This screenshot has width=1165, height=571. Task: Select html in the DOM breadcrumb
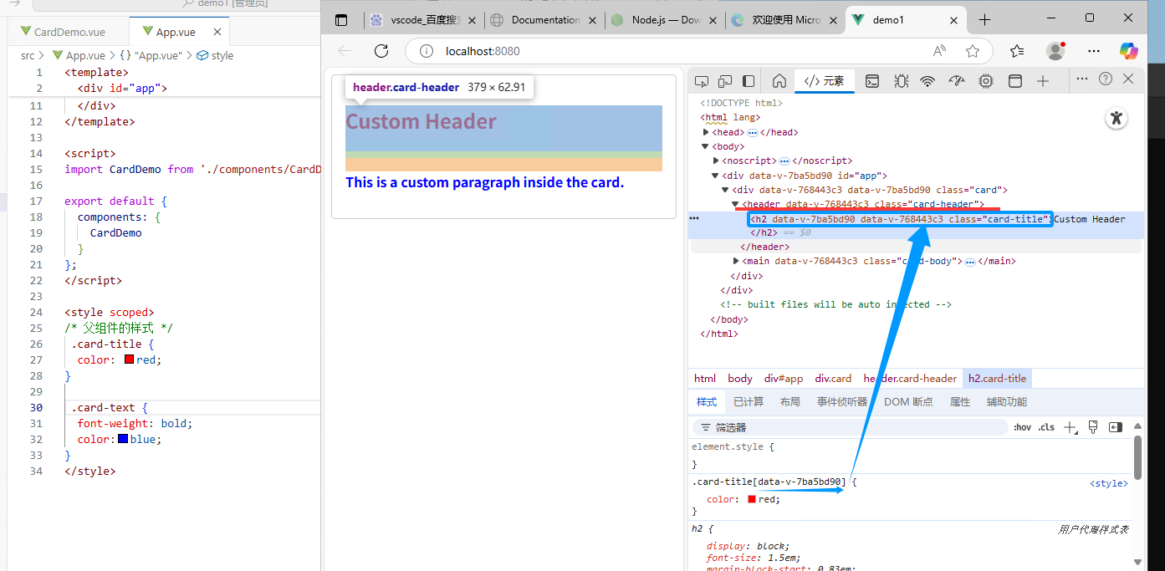(x=705, y=379)
